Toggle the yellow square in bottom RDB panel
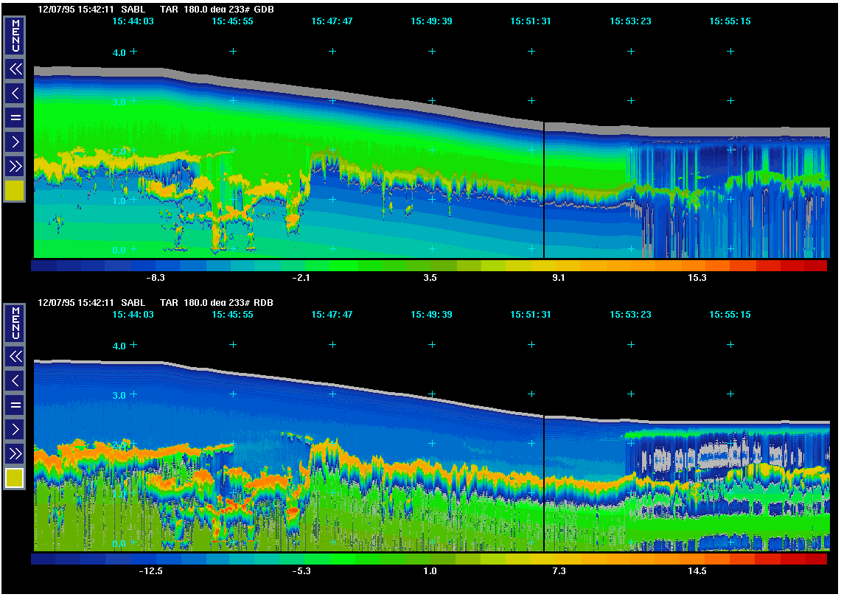The height and width of the screenshot is (597, 841). pyautogui.click(x=15, y=478)
